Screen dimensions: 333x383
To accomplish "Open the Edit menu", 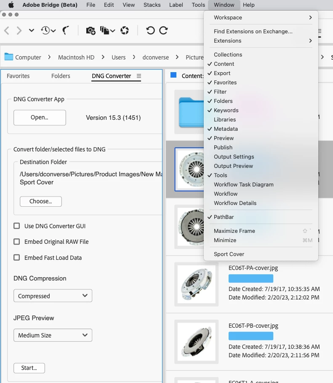I will [x=109, y=5].
